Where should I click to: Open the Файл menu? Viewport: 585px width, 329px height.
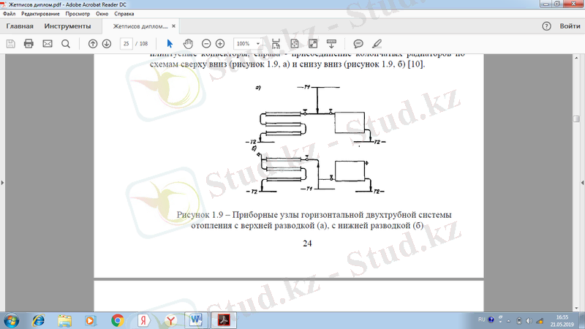pyautogui.click(x=10, y=14)
